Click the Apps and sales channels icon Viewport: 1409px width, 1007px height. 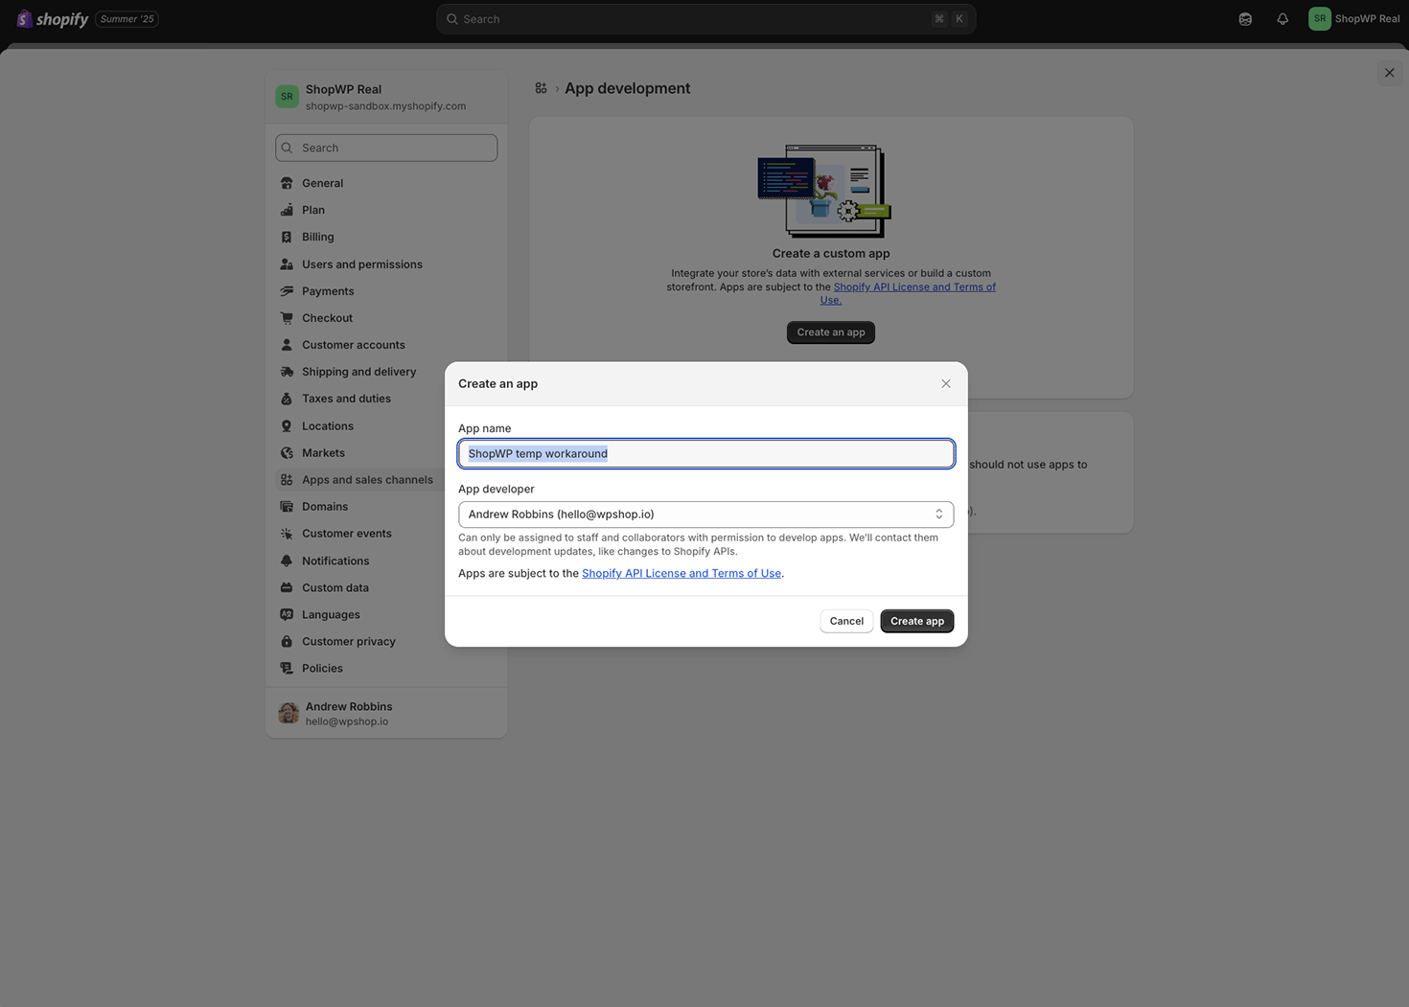click(287, 480)
